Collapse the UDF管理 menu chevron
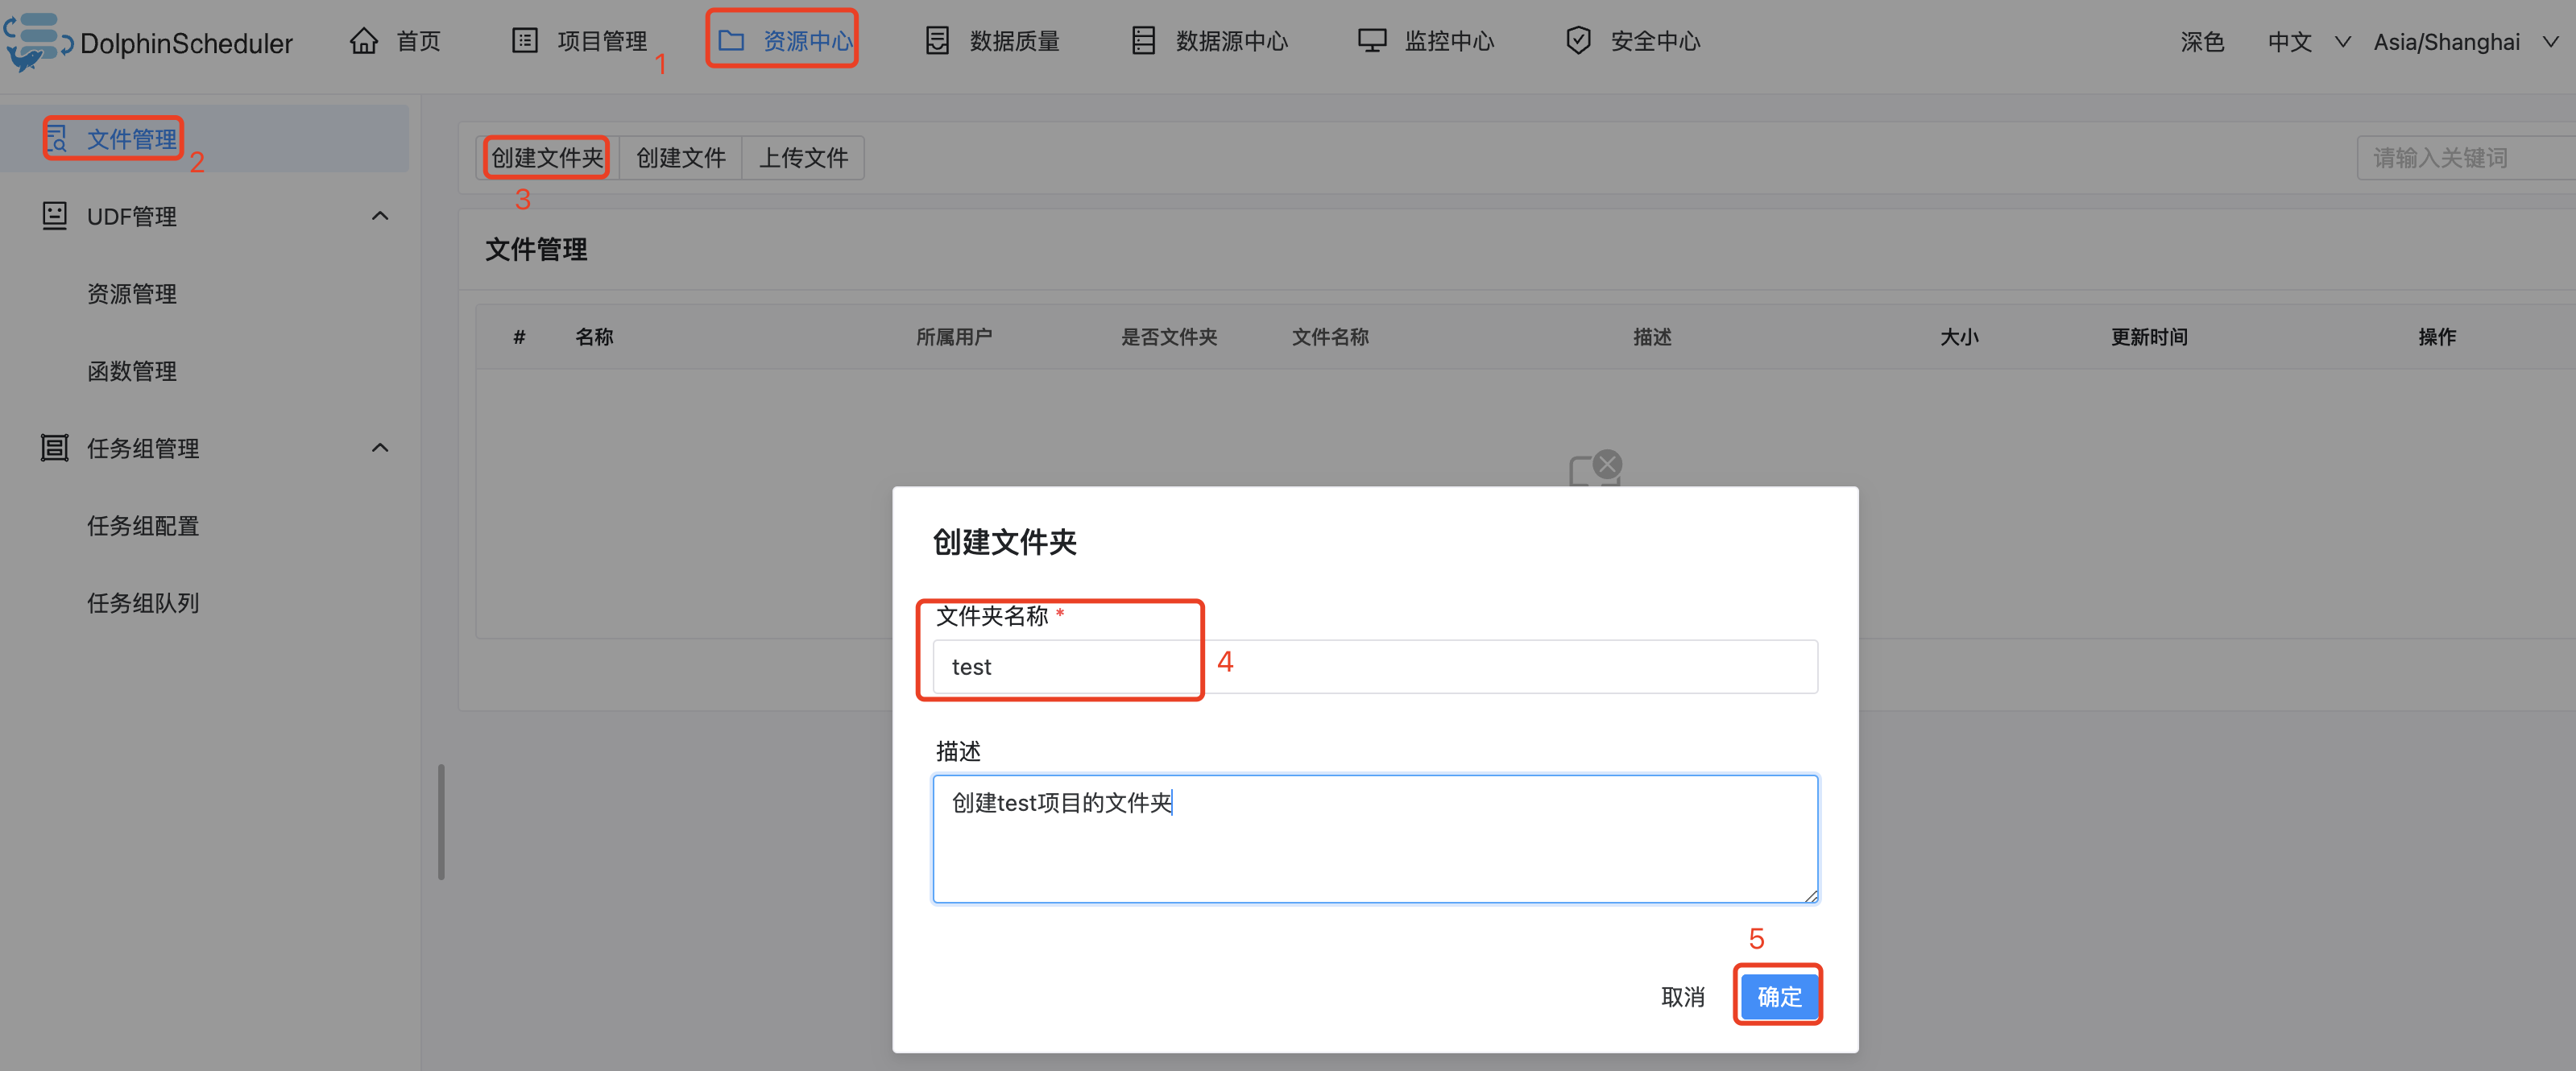This screenshot has width=2576, height=1071. [380, 216]
